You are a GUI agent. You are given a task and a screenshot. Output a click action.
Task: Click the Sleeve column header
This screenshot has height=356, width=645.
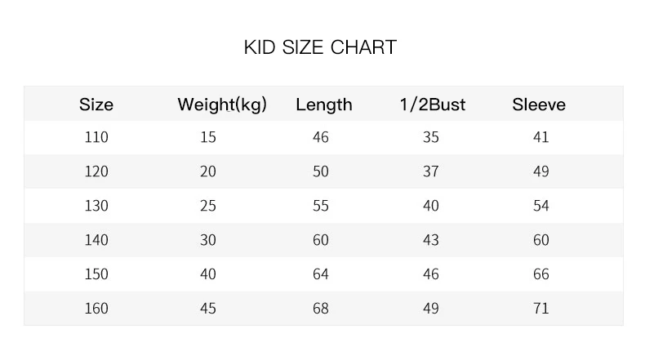pyautogui.click(x=539, y=105)
